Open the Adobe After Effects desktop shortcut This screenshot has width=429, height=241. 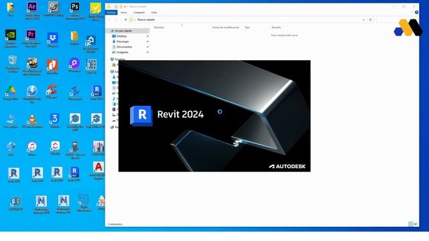[x=32, y=7]
